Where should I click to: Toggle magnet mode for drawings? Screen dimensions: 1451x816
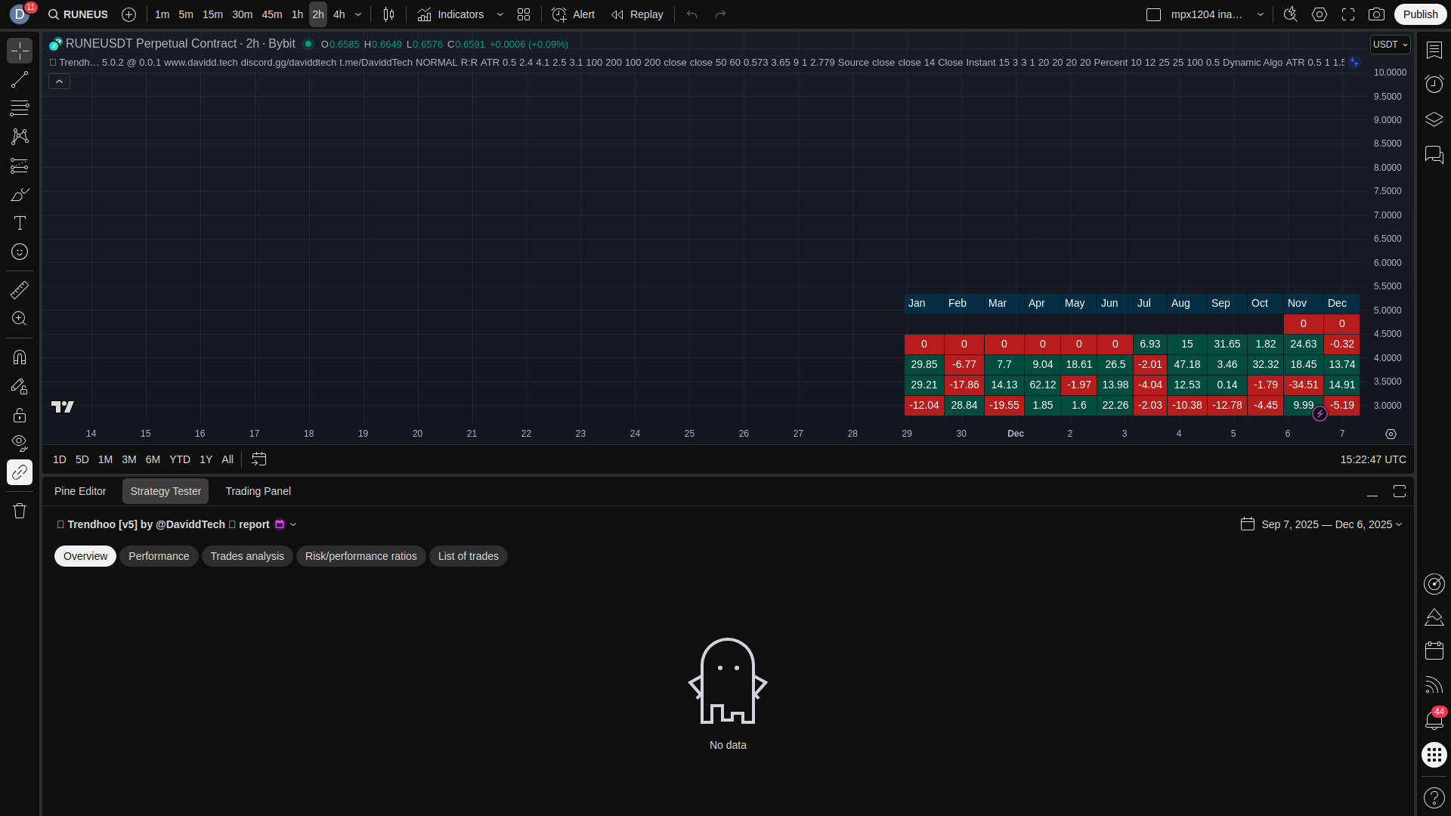coord(20,357)
